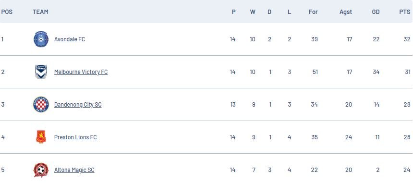The width and height of the screenshot is (413, 183).
Task: Click the W wins column header
Action: (x=253, y=12)
